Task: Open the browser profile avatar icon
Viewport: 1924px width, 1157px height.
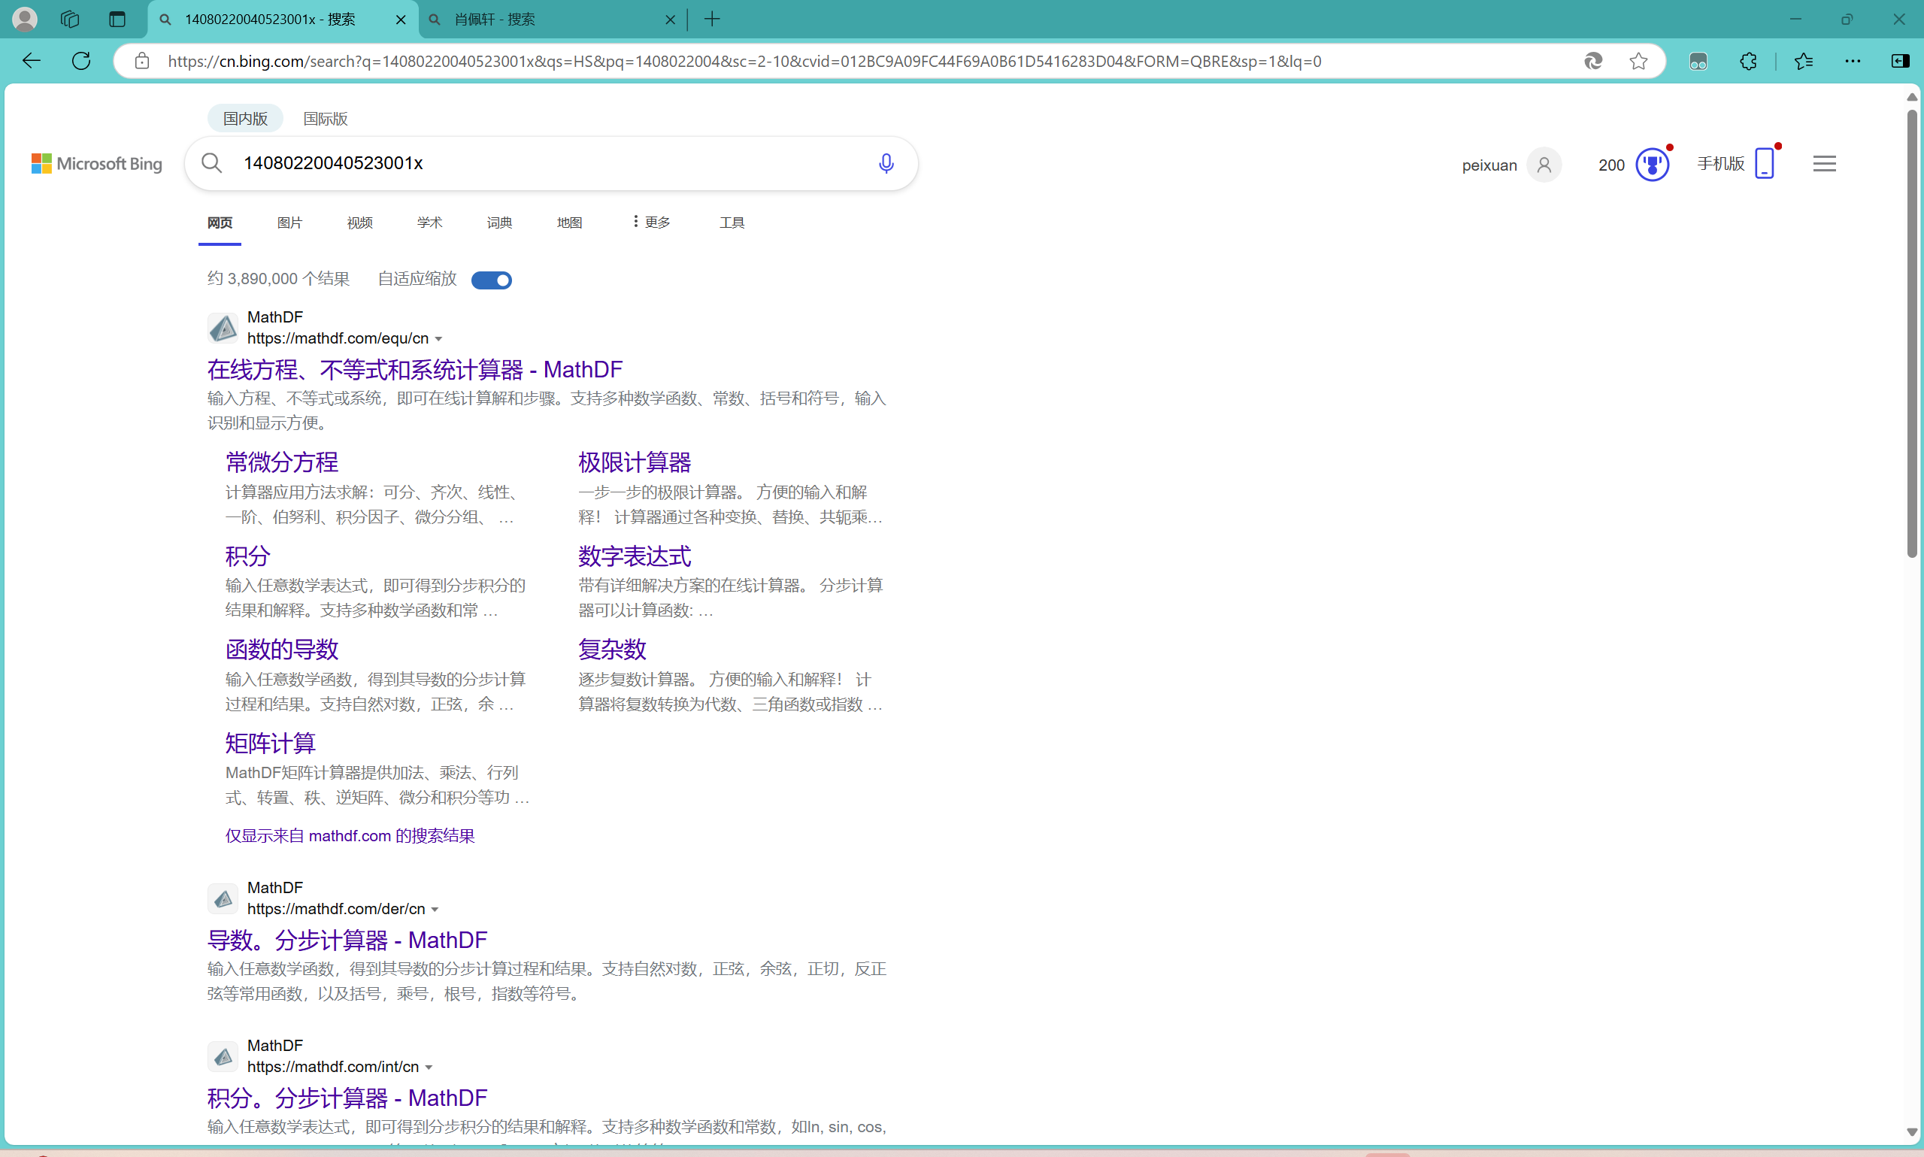Action: coord(25,19)
